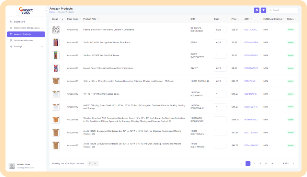Screen dimensions: 307x177
Task: Expand Connections Management submenu
Action: [42, 28]
